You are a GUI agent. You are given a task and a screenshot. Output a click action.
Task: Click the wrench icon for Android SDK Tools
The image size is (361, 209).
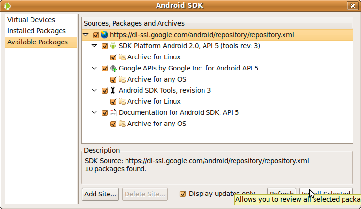tap(113, 90)
